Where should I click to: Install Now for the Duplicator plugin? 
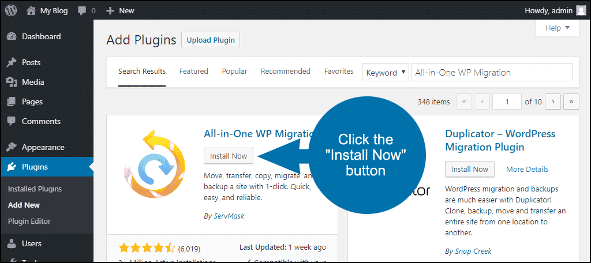pos(470,169)
